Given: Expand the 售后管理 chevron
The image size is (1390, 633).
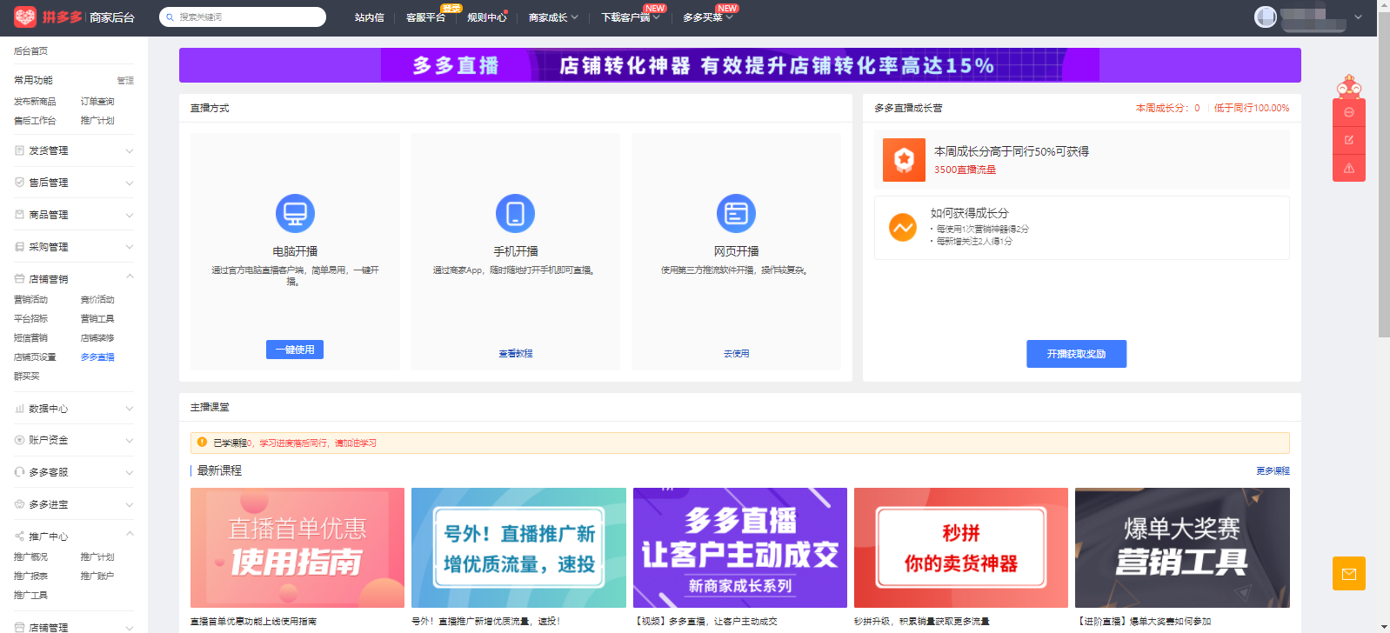Looking at the screenshot, I should click(x=130, y=183).
